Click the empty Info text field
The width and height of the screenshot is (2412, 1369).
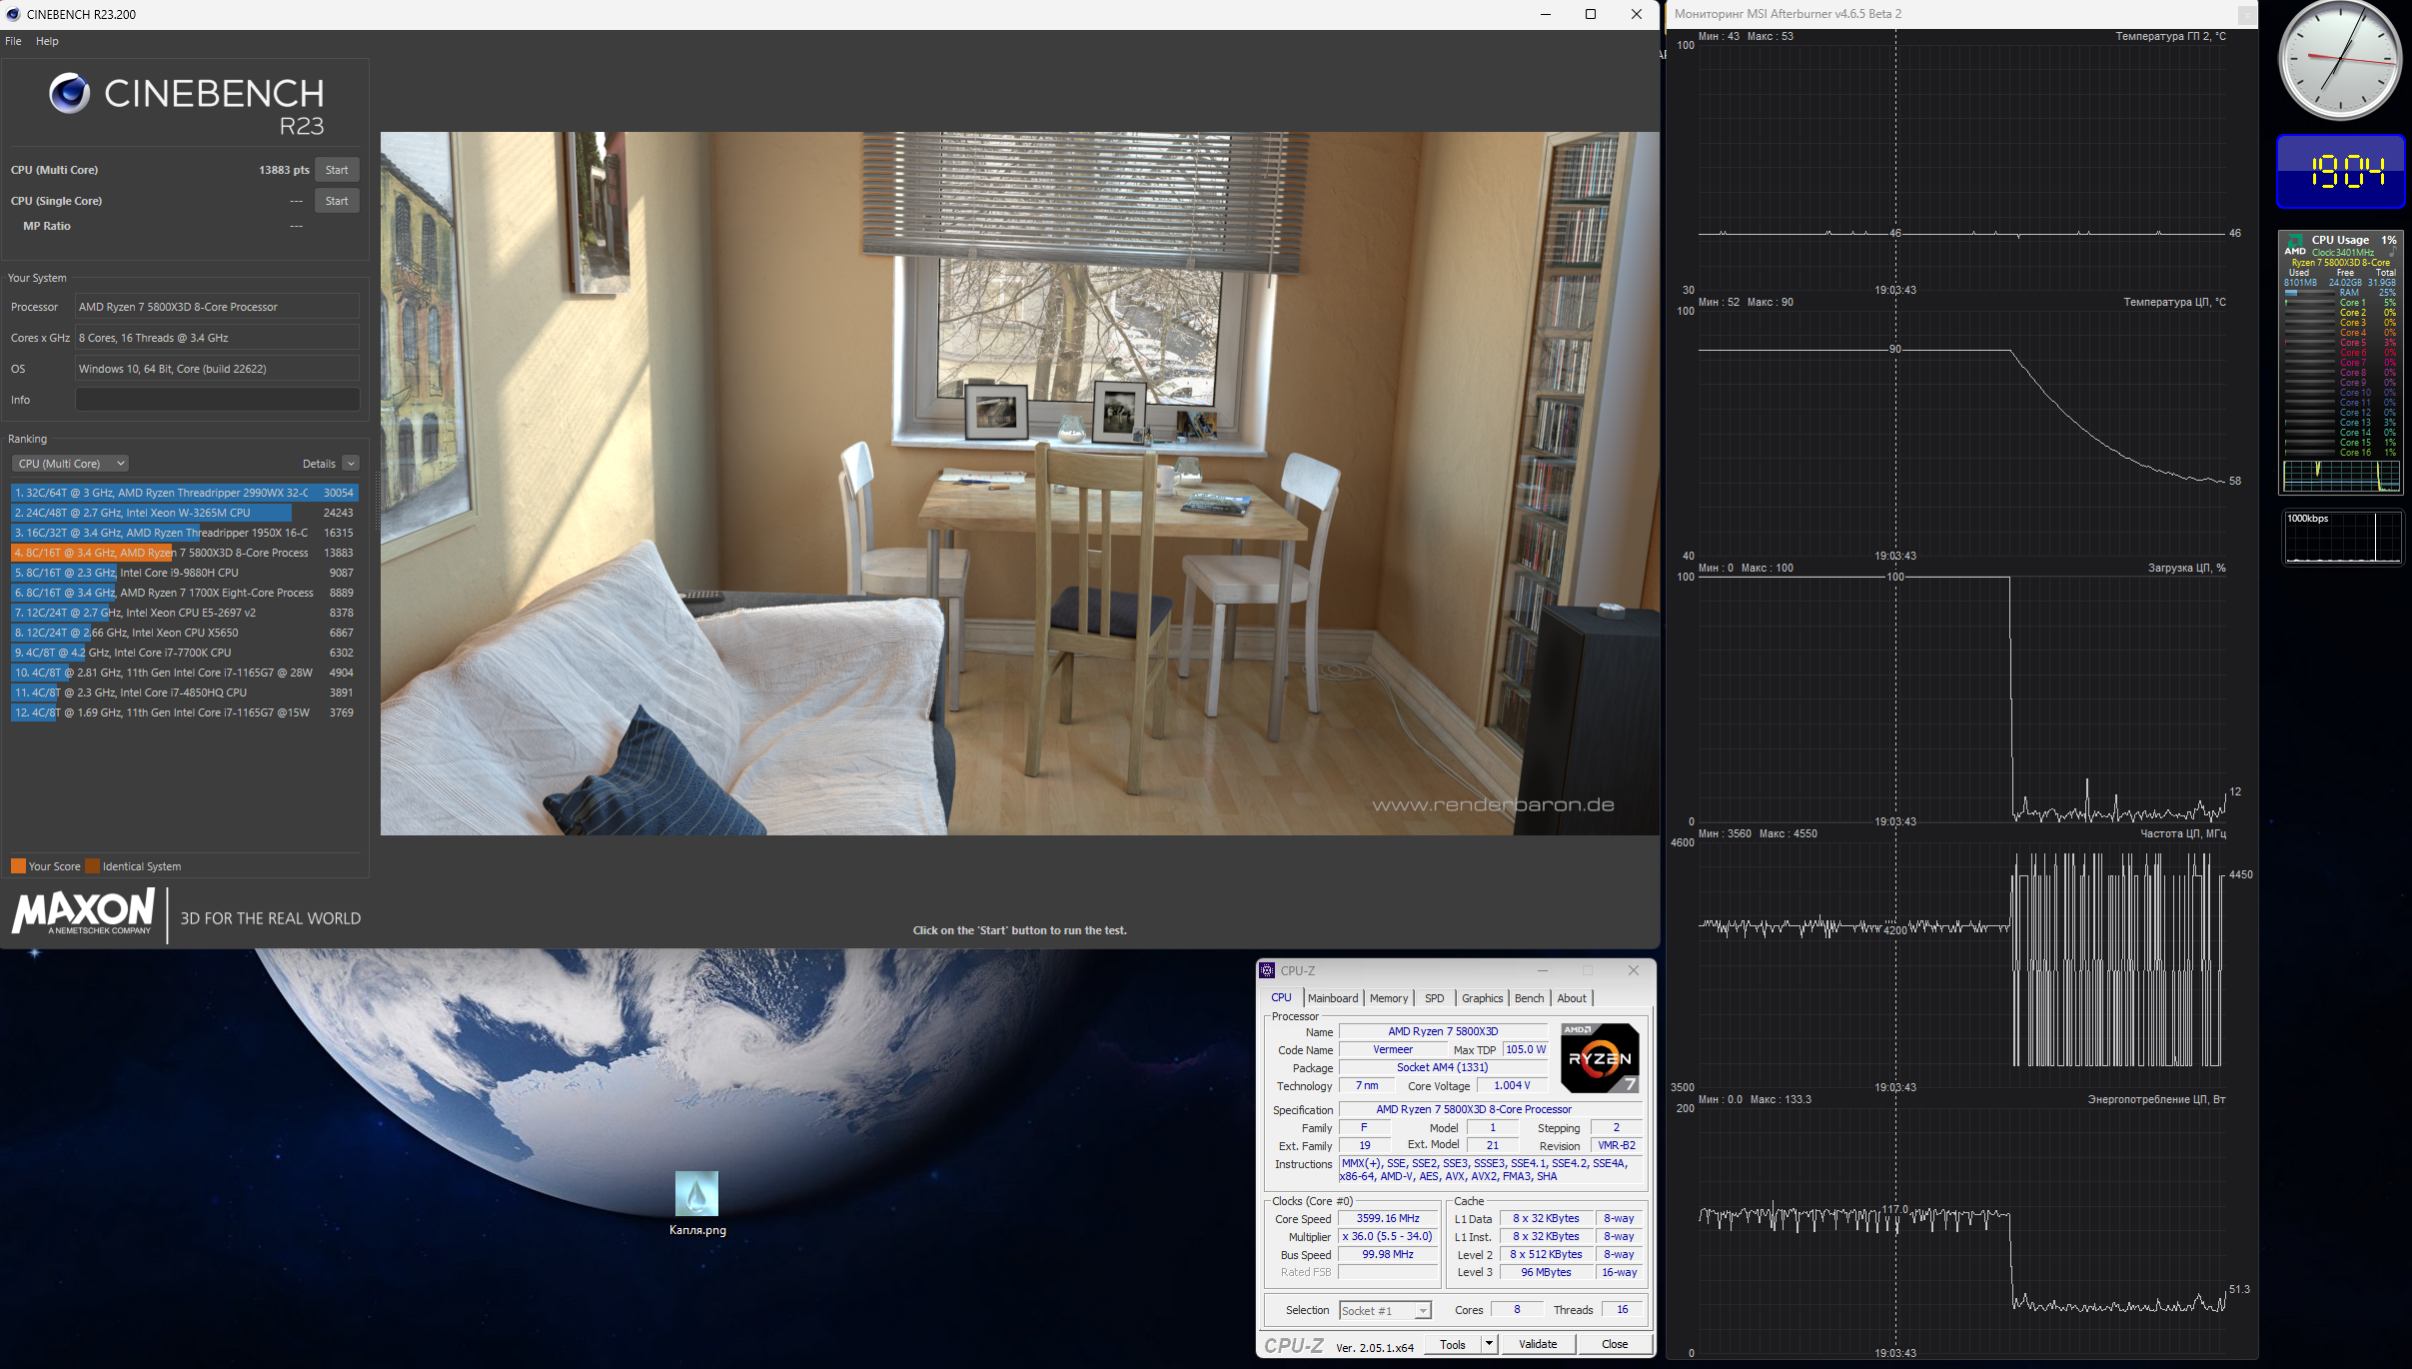(217, 400)
